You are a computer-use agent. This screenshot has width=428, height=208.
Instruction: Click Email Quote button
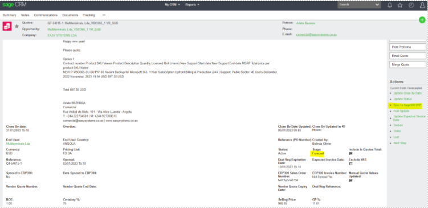tap(407, 56)
